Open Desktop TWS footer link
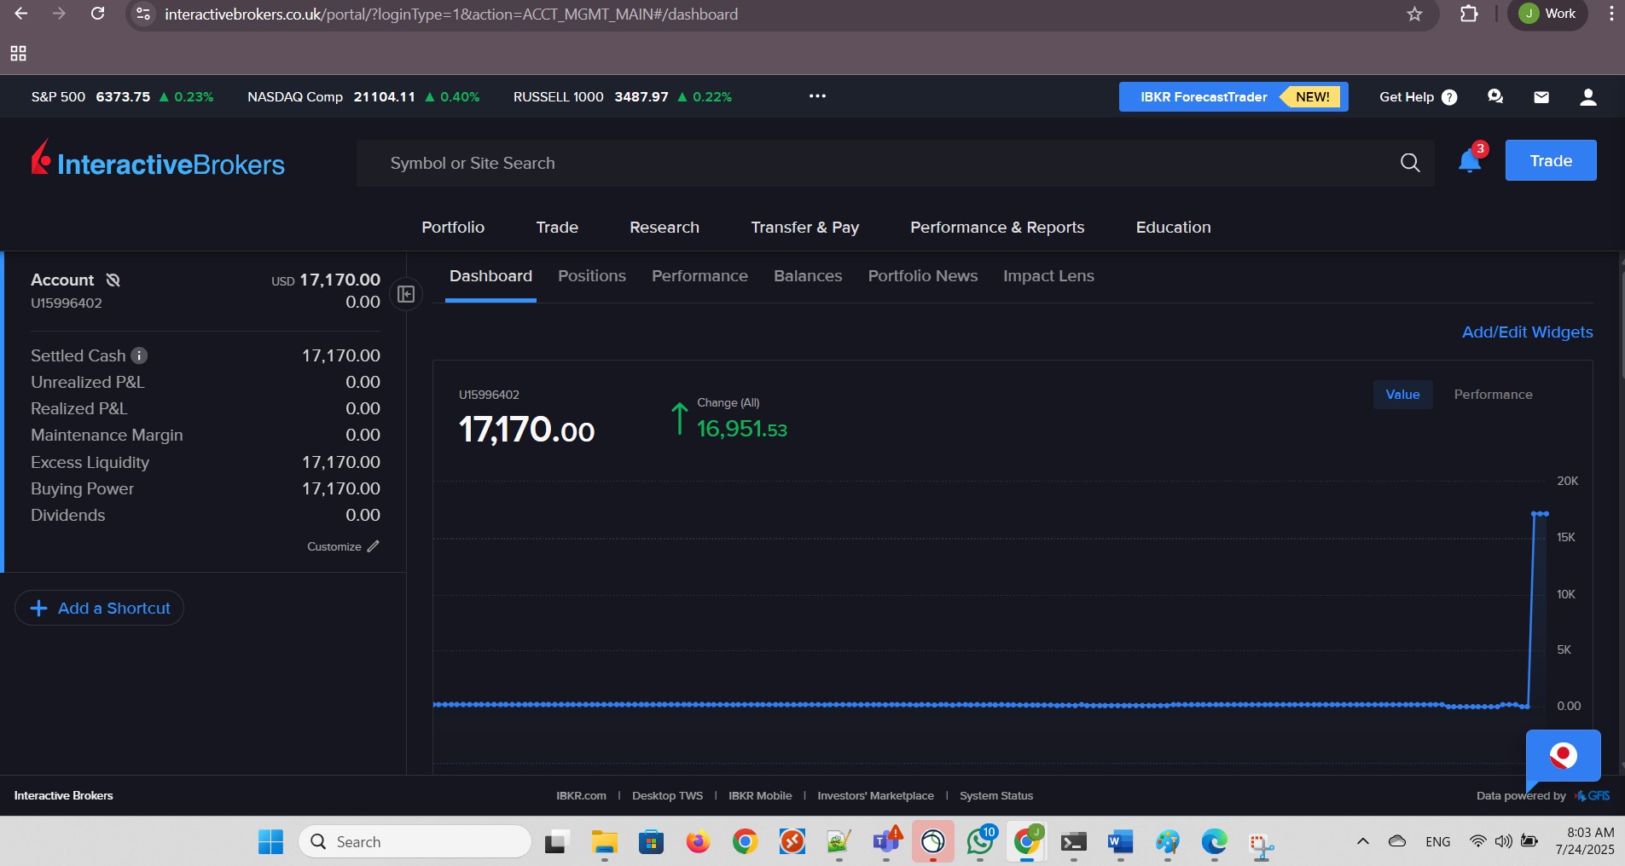This screenshot has height=866, width=1625. [x=667, y=796]
